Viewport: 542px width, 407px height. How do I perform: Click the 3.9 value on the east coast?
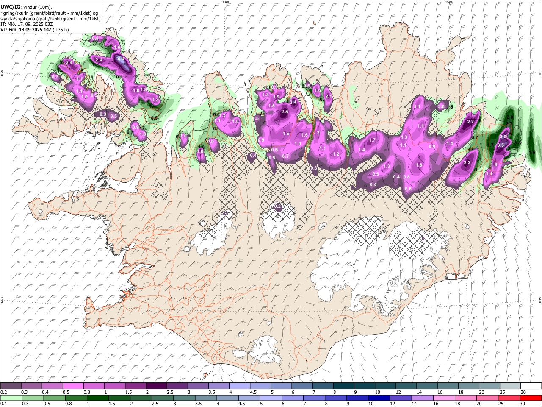pos(503,137)
